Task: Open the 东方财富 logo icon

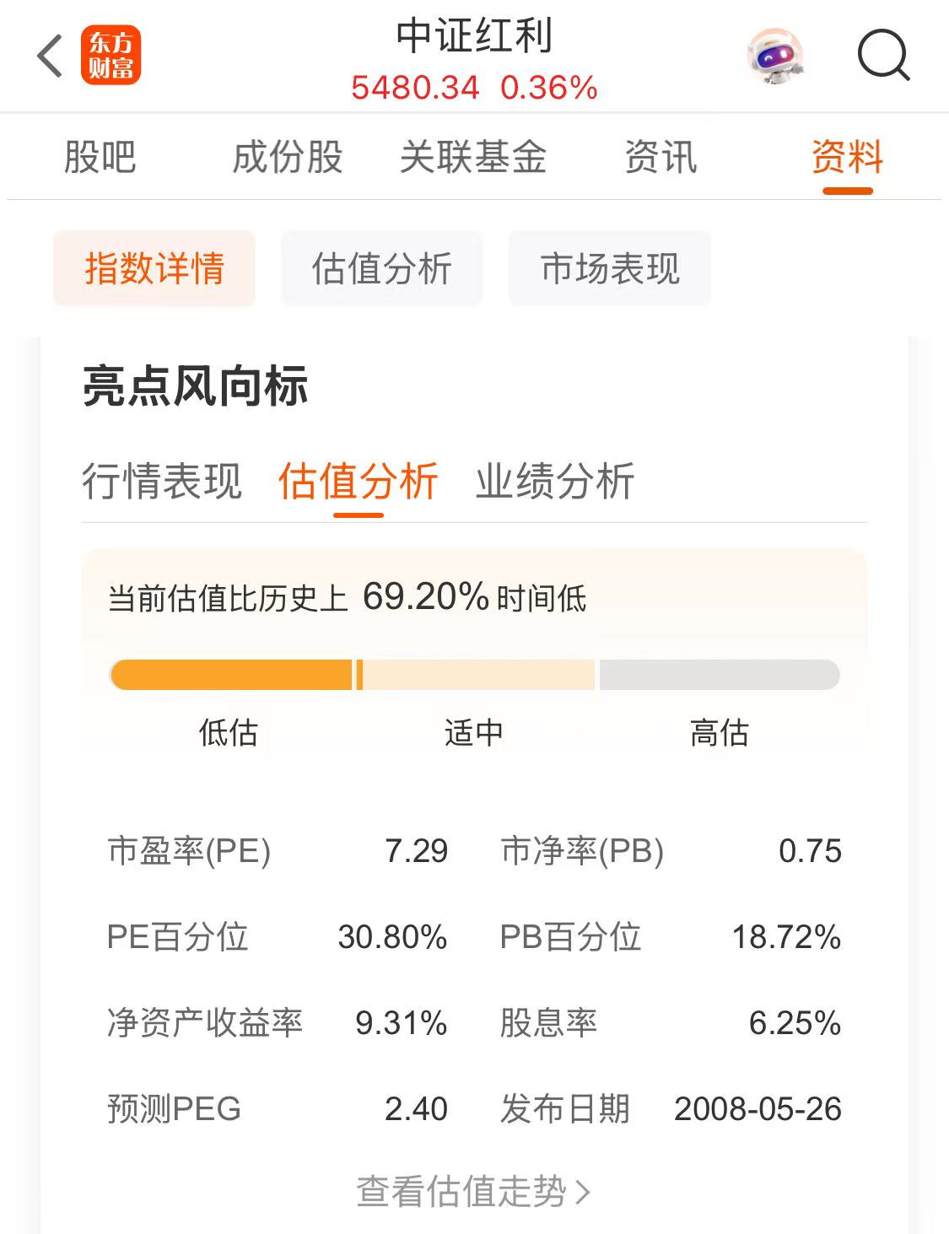Action: coord(111,57)
